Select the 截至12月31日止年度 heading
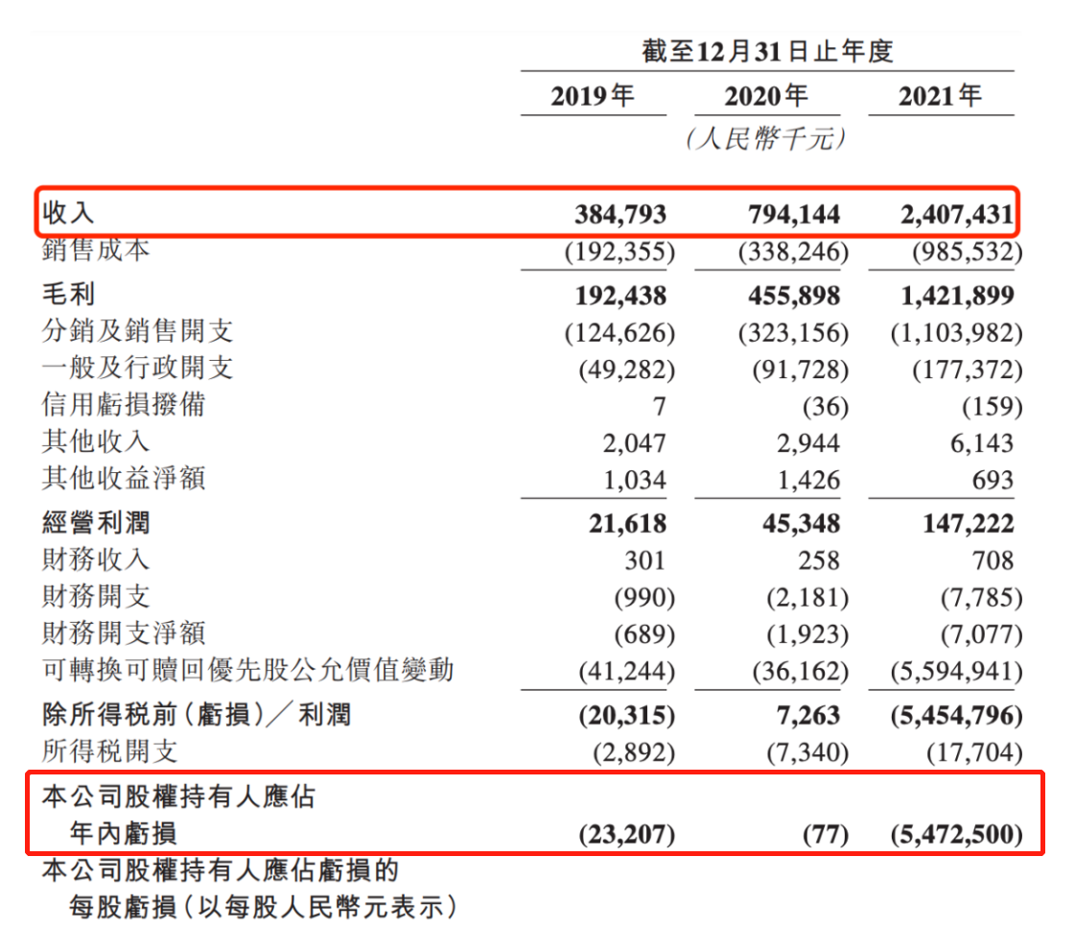Screen dimensions: 1075x928 767,51
